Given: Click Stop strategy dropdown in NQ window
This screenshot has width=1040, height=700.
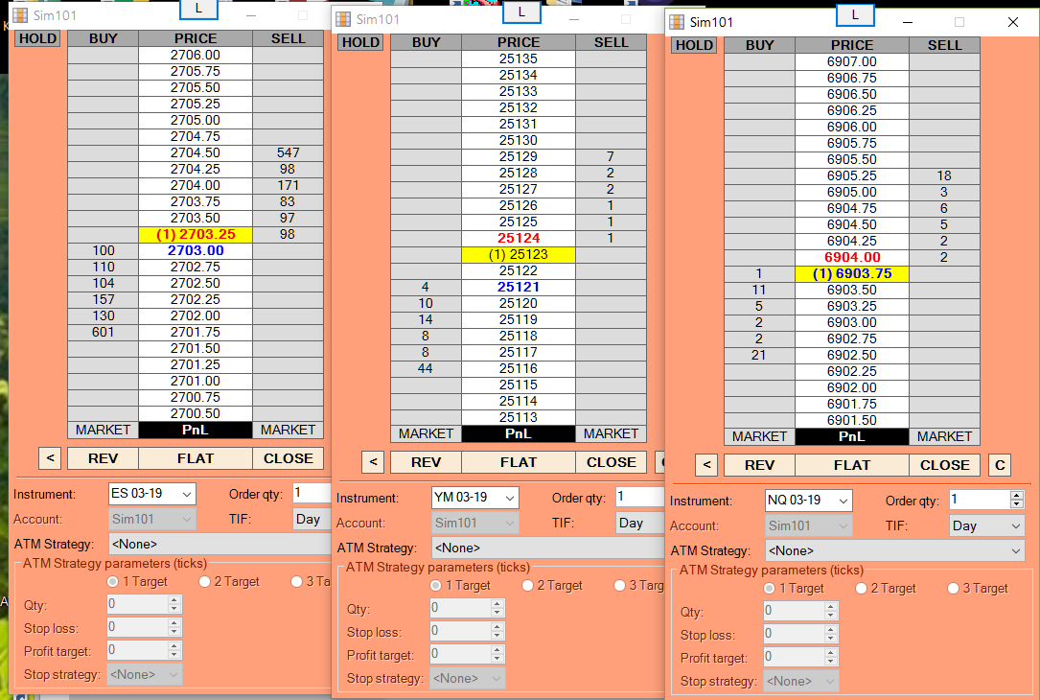Looking at the screenshot, I should coord(801,681).
